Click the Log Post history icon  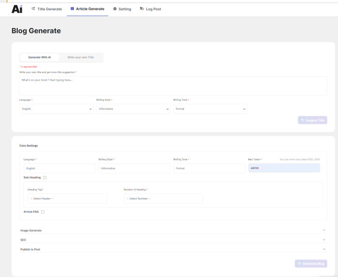(142, 8)
